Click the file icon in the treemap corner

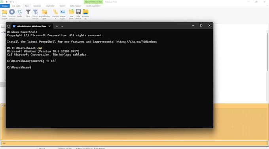tap(2, 106)
